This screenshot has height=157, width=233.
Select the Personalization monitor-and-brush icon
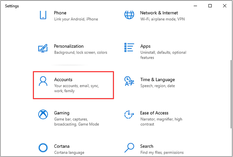pos(43,48)
